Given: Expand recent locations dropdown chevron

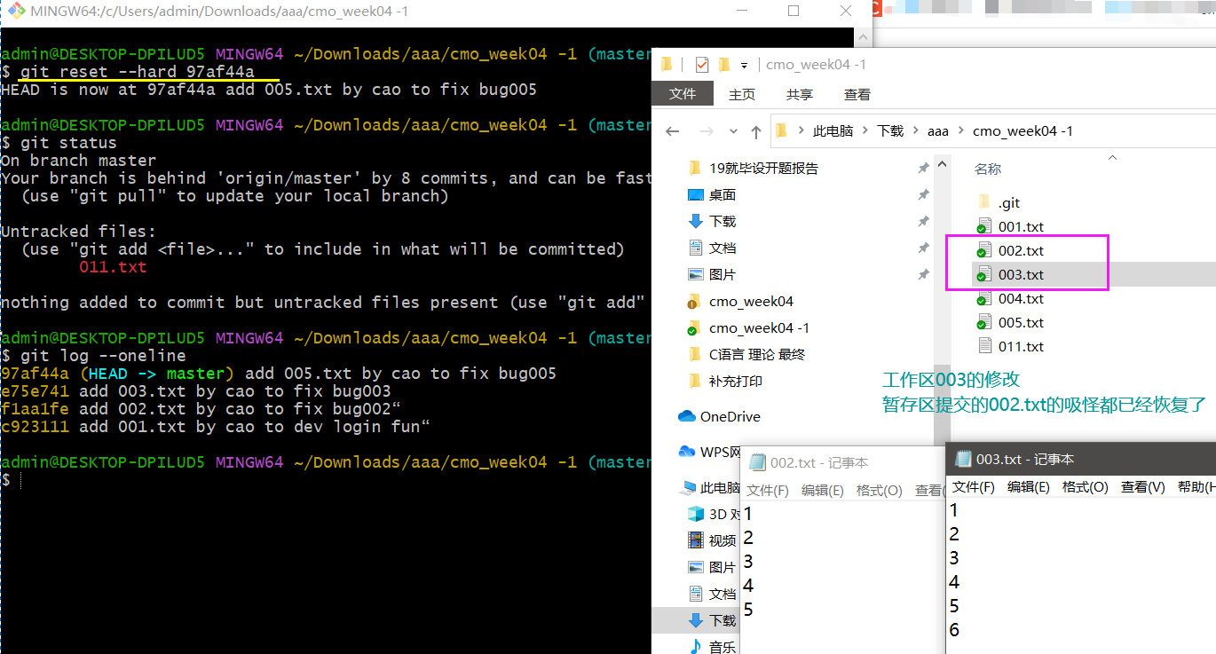Looking at the screenshot, I should click(x=733, y=131).
